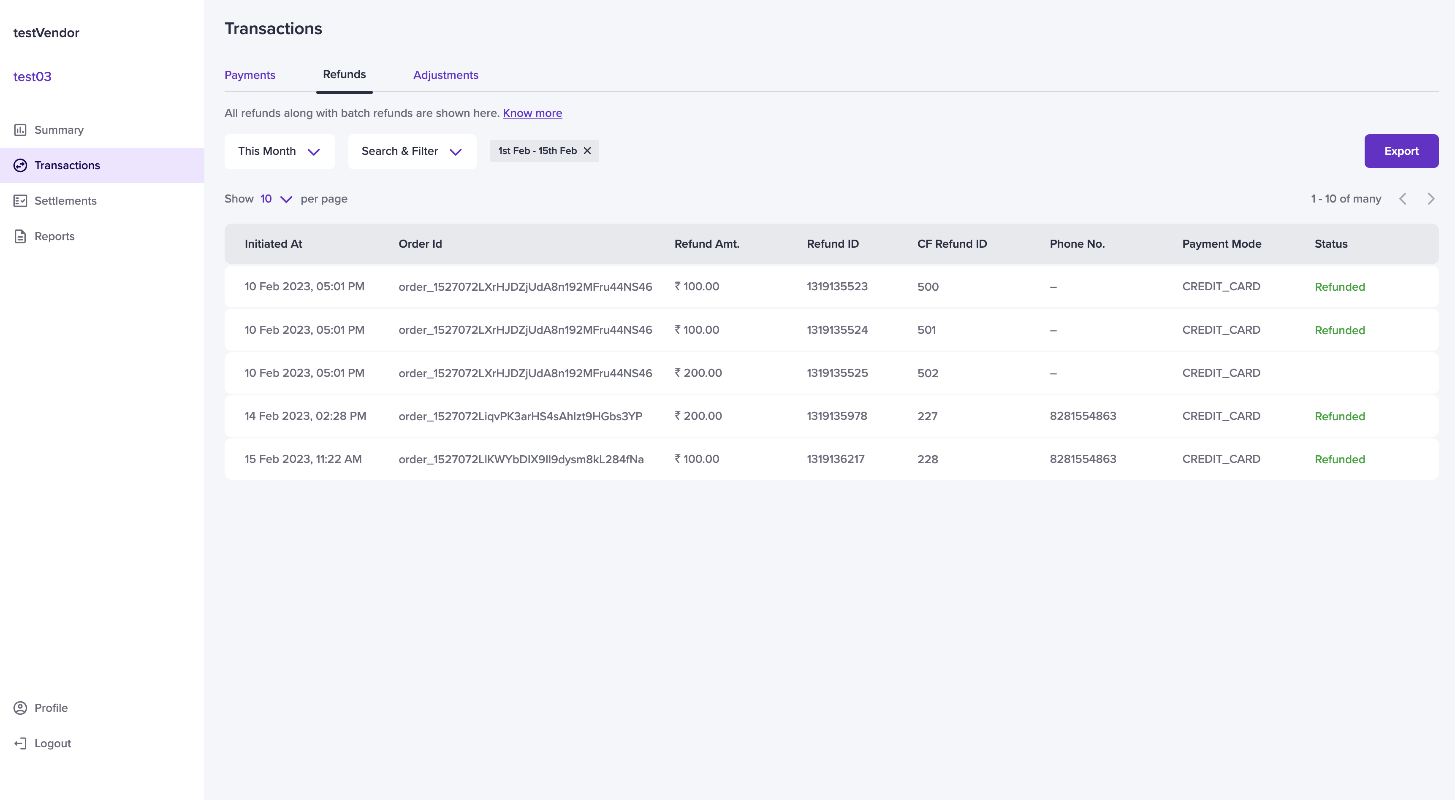Click the Profile user icon
1455x800 pixels.
20,708
